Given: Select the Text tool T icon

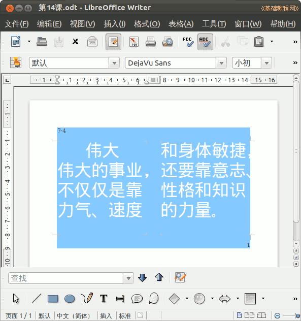Looking at the screenshot, I should click(104, 299).
